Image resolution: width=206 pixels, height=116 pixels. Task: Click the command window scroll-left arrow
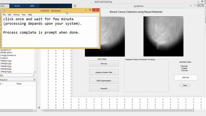42,110
